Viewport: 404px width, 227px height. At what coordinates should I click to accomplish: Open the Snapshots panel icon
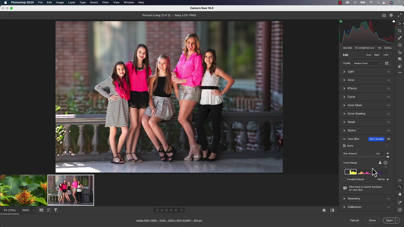point(400,59)
